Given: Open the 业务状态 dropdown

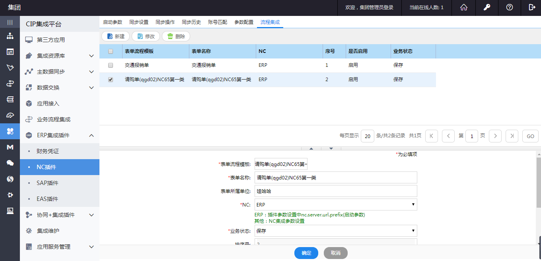Looking at the screenshot, I should pos(335,231).
